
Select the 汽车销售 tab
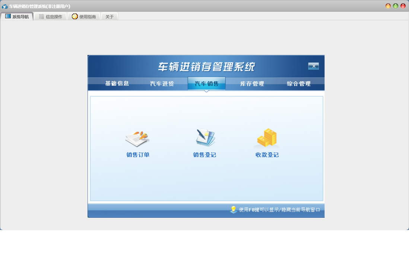pos(207,84)
